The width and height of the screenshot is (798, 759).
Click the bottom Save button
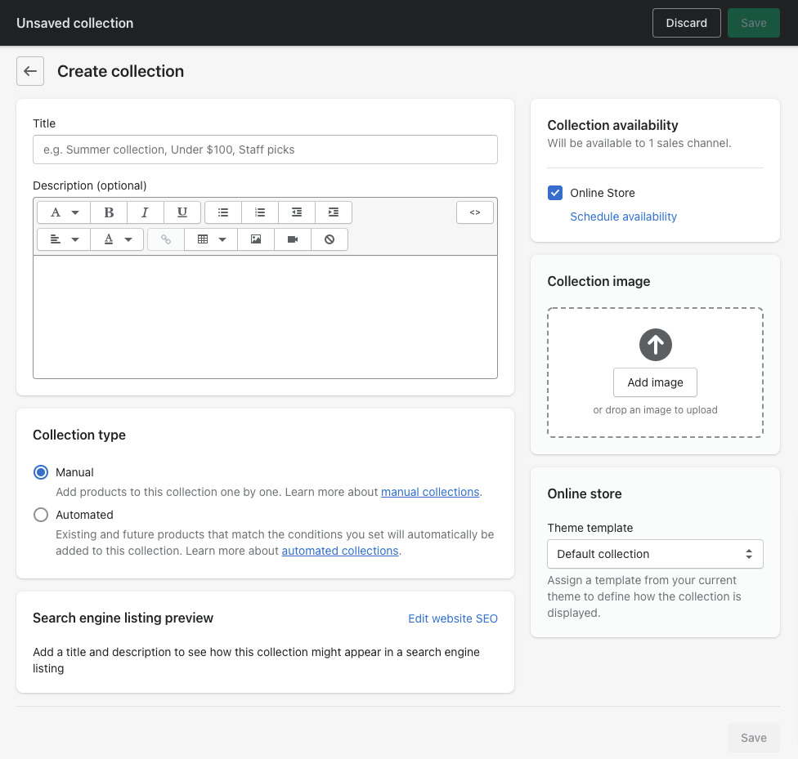754,738
